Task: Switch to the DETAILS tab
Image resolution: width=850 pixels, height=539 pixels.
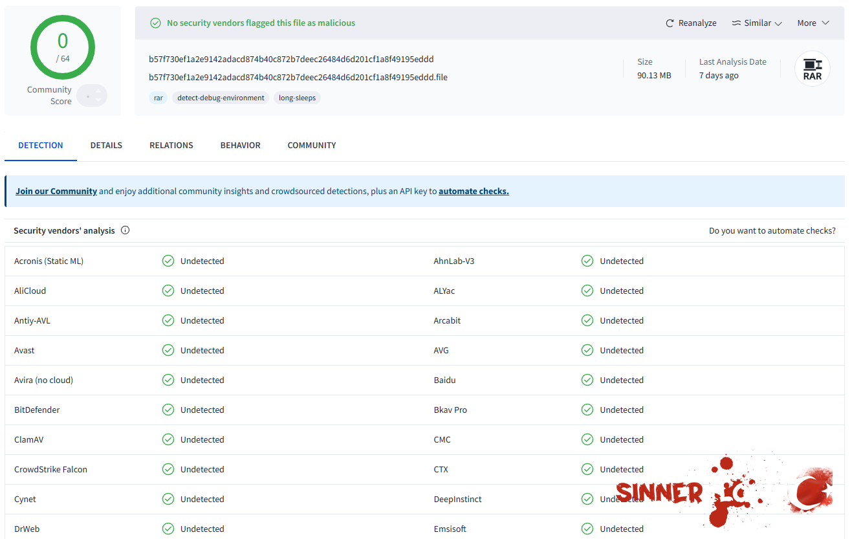Action: [106, 146]
